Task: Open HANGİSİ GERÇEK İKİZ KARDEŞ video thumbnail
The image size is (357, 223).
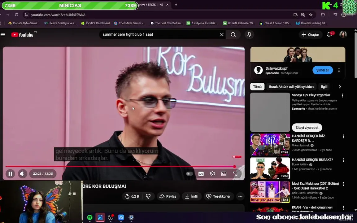Action: (270, 145)
